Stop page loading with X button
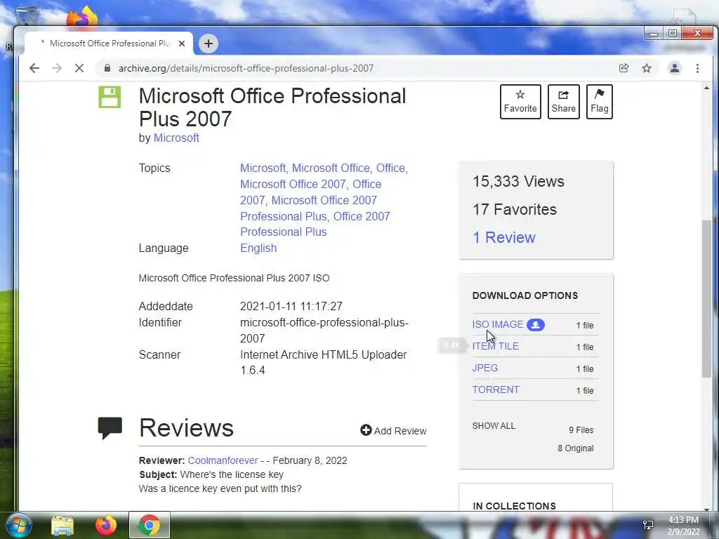The image size is (719, 539). 79,68
